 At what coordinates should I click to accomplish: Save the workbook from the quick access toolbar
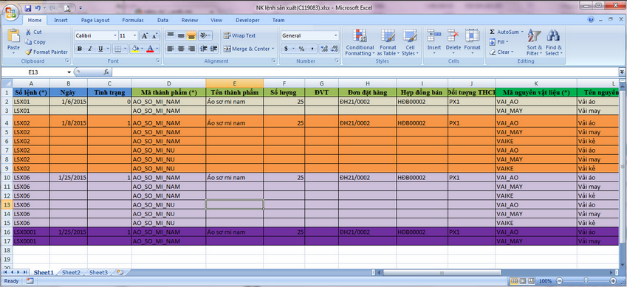(27, 8)
